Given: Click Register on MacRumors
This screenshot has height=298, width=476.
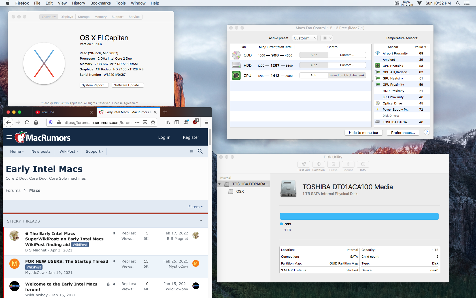Looking at the screenshot, I should click(191, 137).
